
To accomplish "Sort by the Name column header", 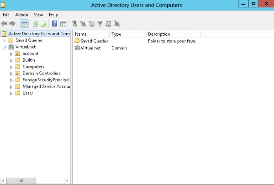I will click(x=91, y=34).
